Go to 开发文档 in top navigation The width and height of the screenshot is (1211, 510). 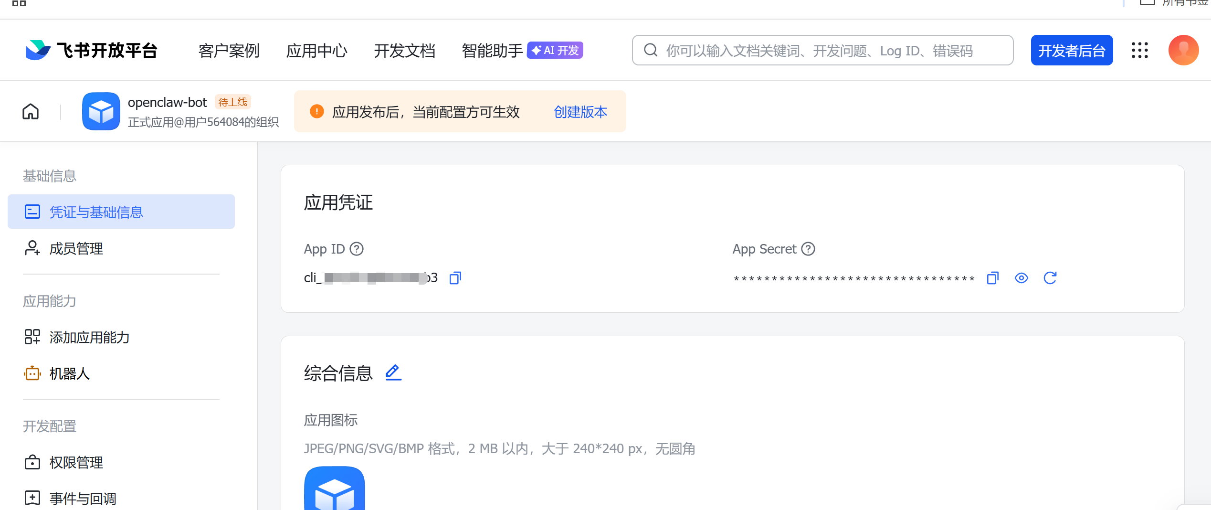(405, 51)
